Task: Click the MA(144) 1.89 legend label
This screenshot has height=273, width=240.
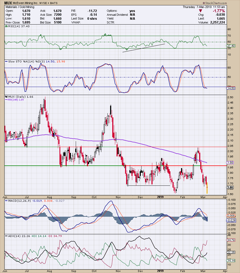Action: pyautogui.click(x=16, y=100)
